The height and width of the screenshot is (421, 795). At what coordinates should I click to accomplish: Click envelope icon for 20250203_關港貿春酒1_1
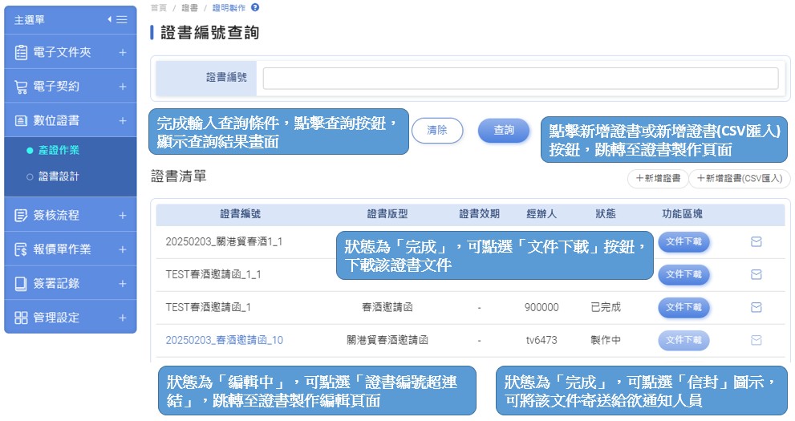756,241
